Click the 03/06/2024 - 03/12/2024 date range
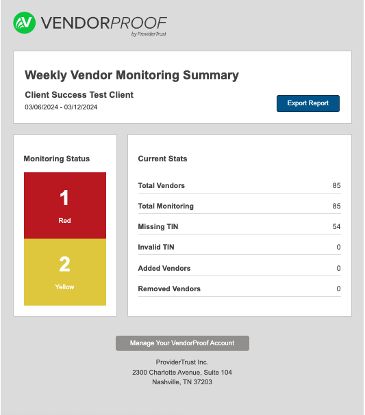This screenshot has height=415, width=365. [x=61, y=107]
